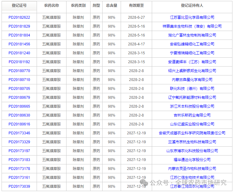Open registration PD20173161
Screen dimensions: 234x192
[19, 178]
